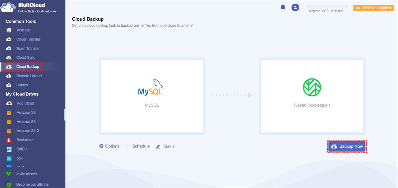
Task: Open notifications bell icon
Action: 283,7
